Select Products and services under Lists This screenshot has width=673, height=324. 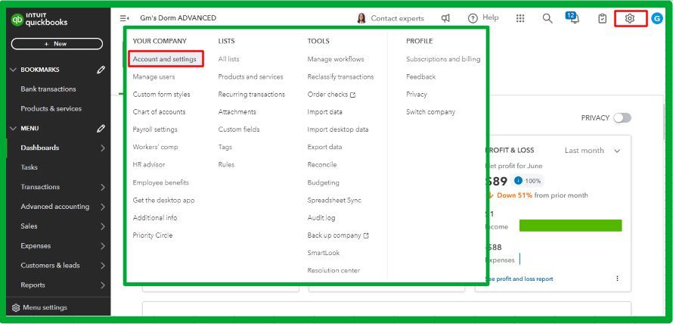(x=250, y=76)
